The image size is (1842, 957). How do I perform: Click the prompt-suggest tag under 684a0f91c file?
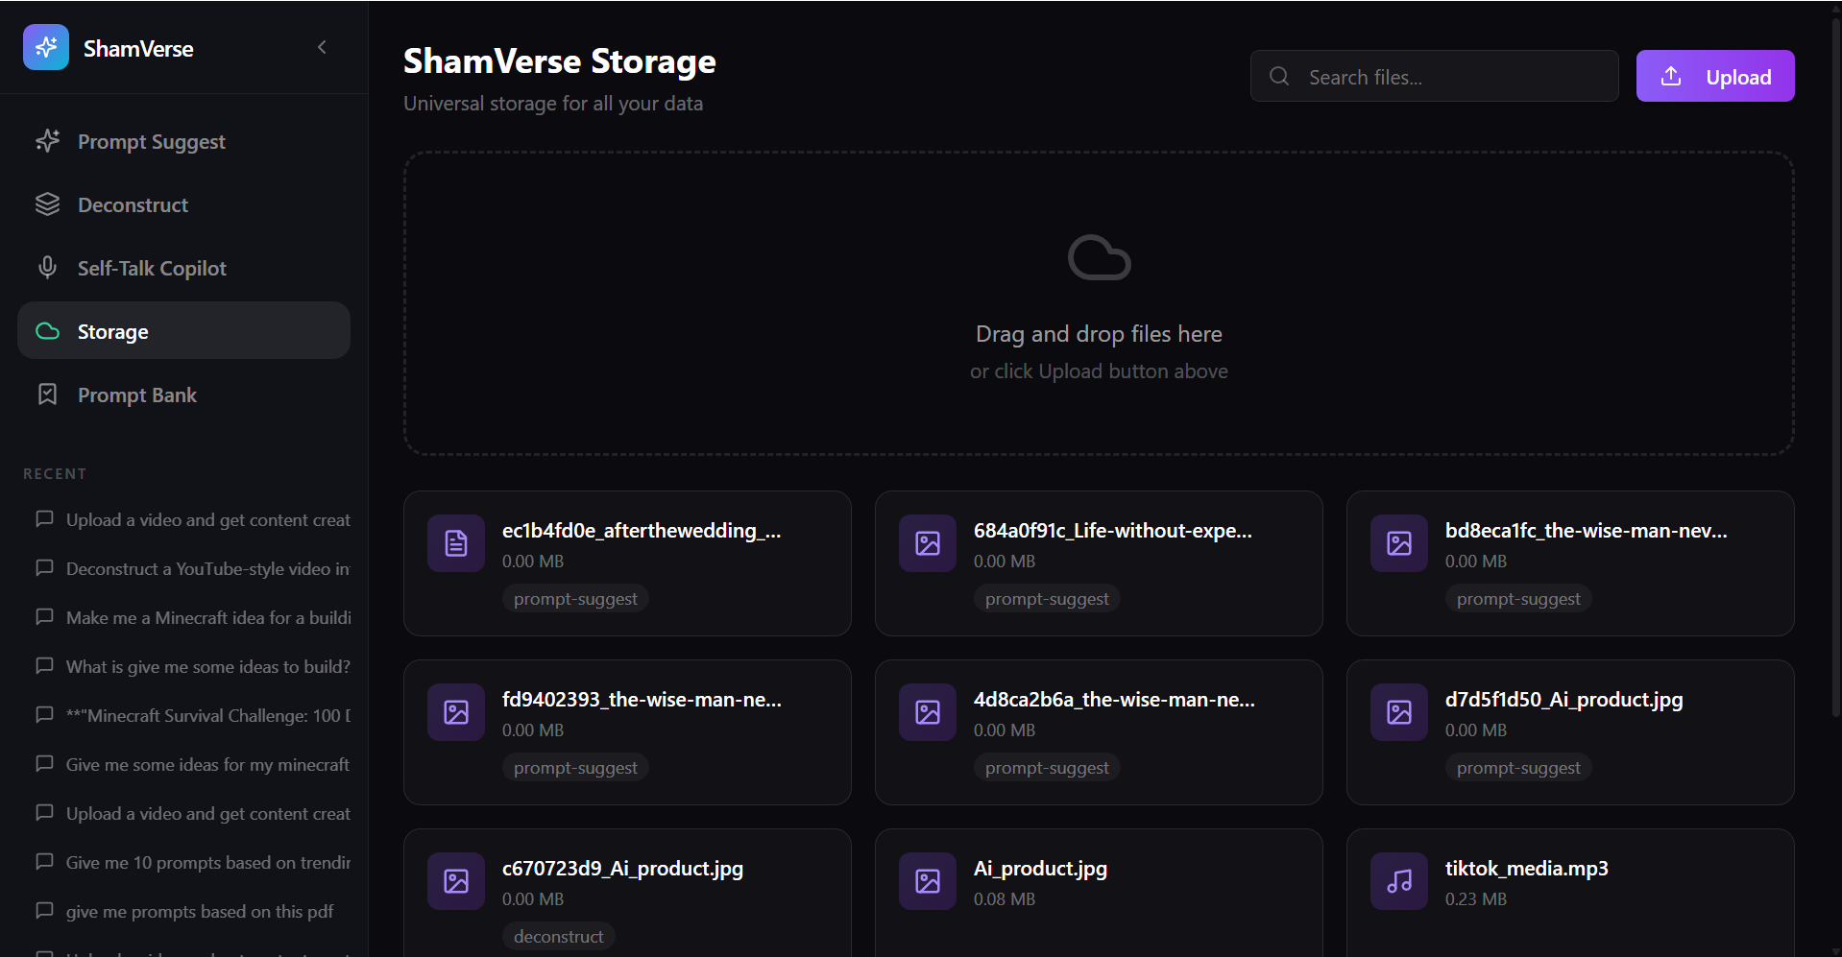point(1047,598)
